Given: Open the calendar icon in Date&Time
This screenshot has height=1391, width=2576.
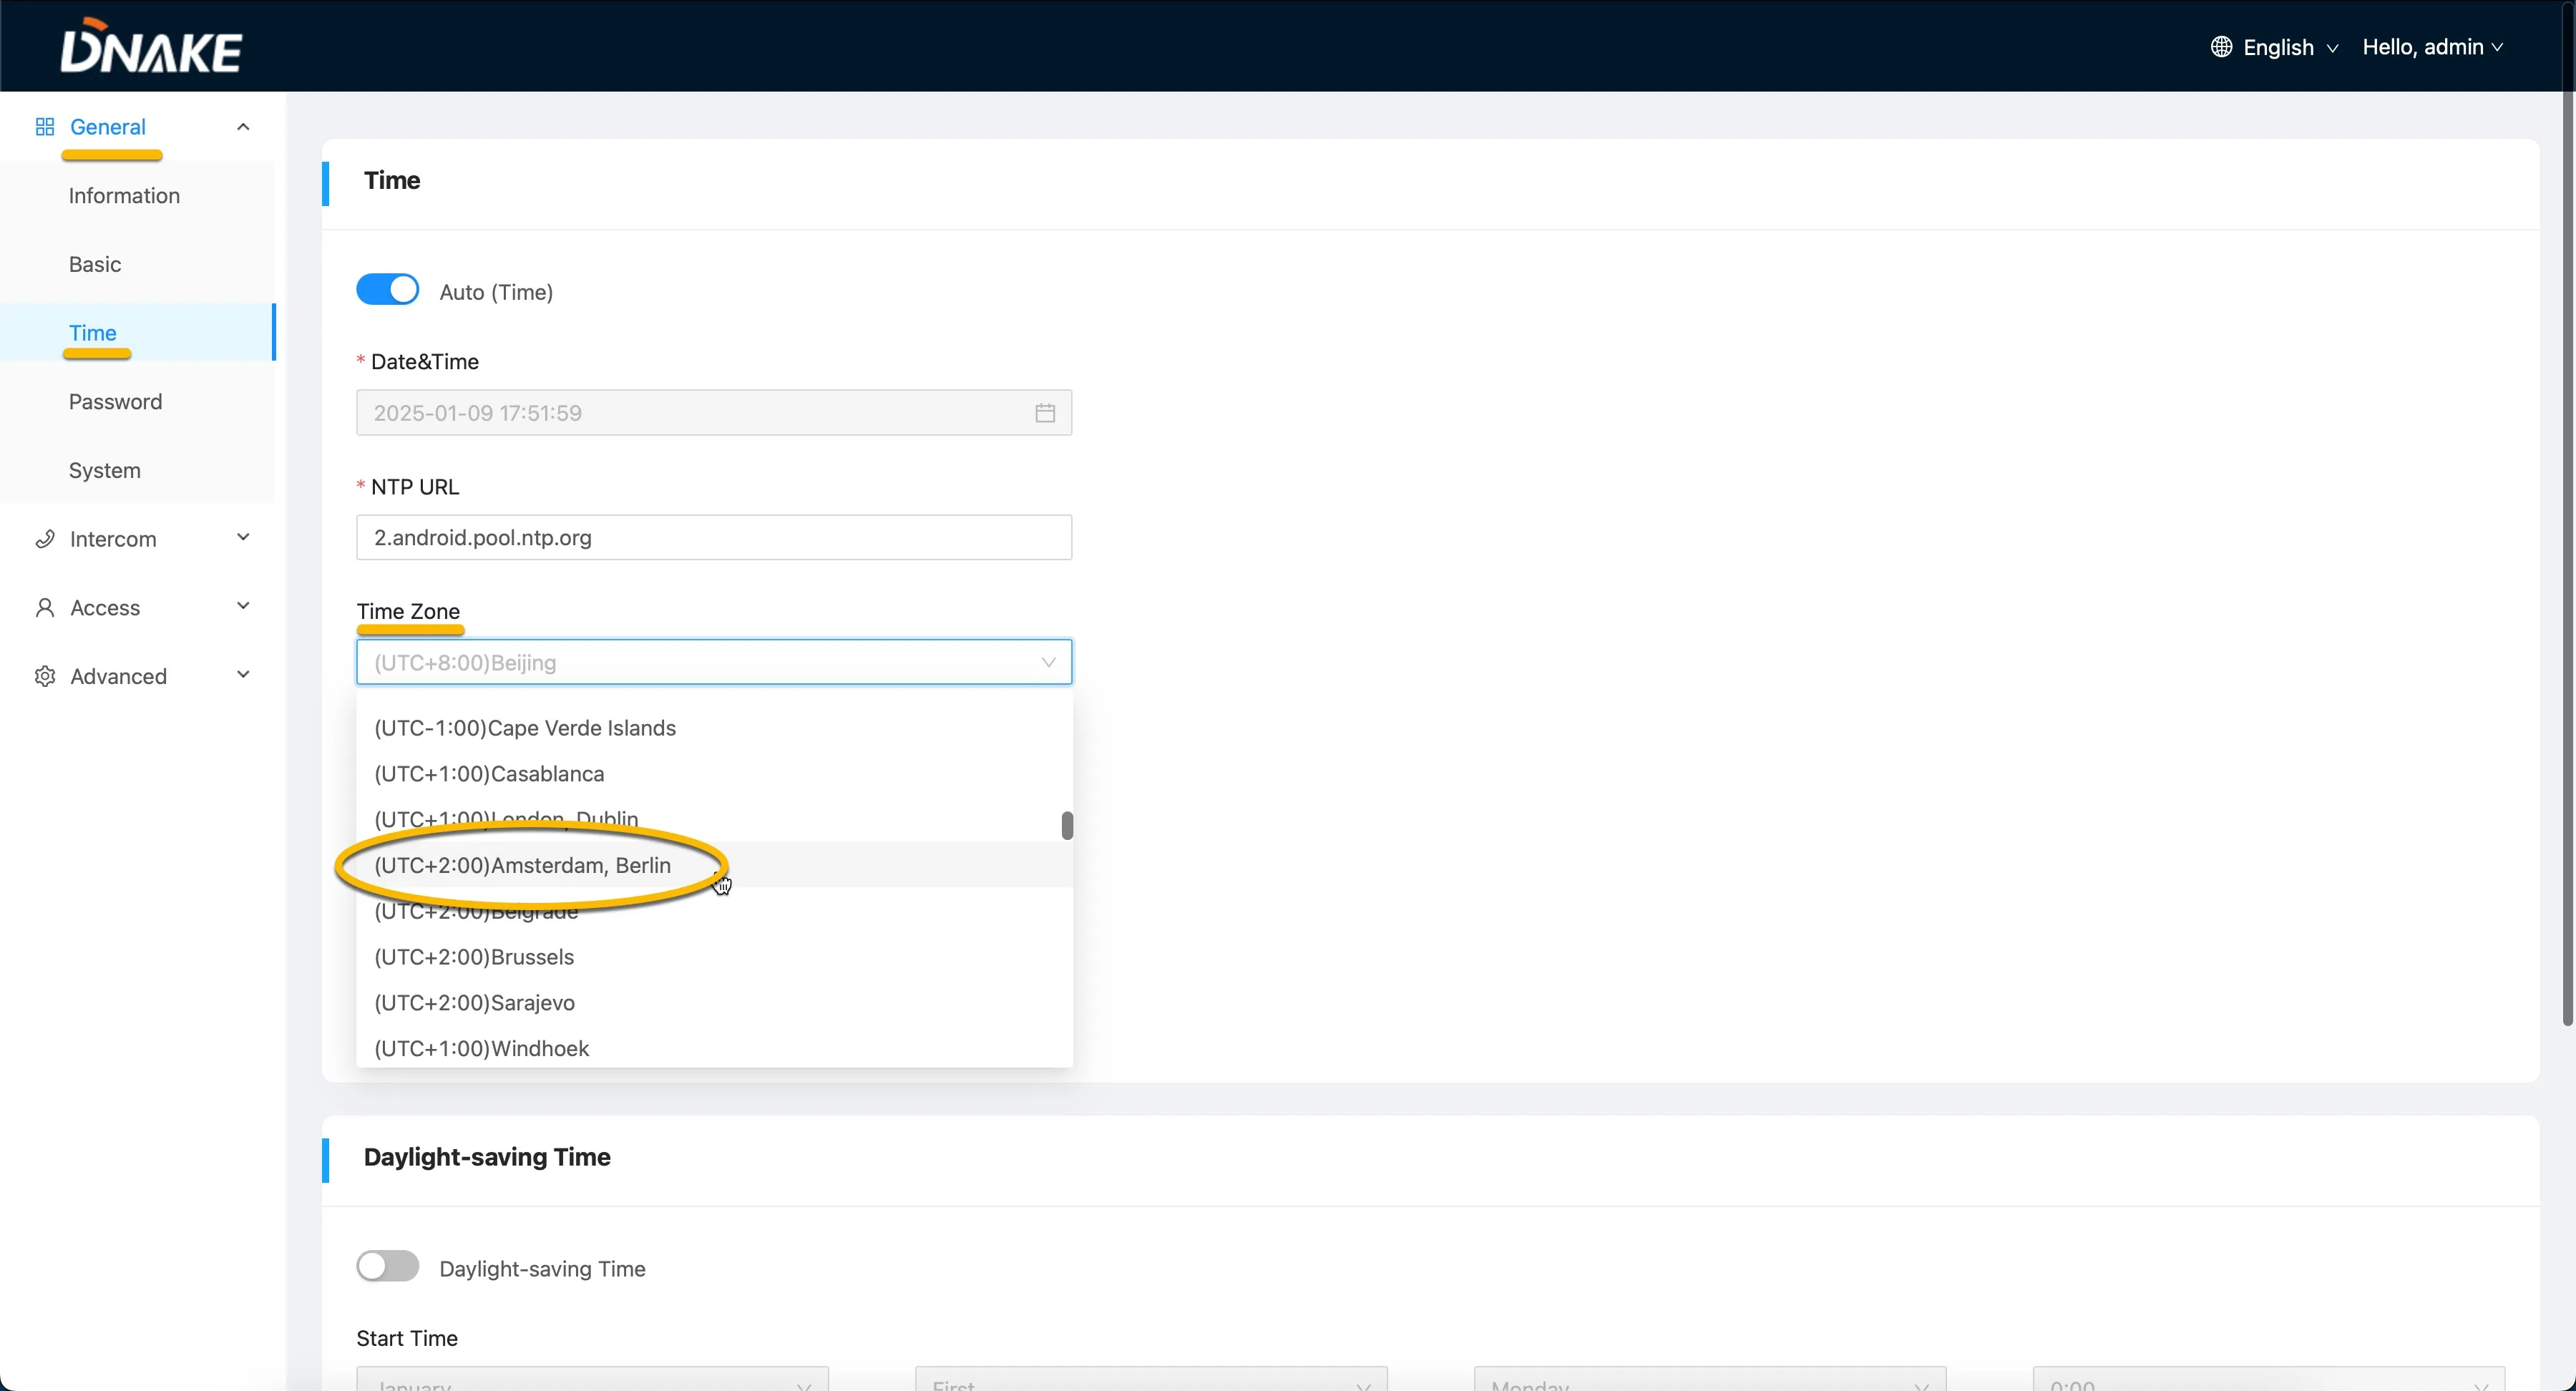Looking at the screenshot, I should (x=1045, y=413).
